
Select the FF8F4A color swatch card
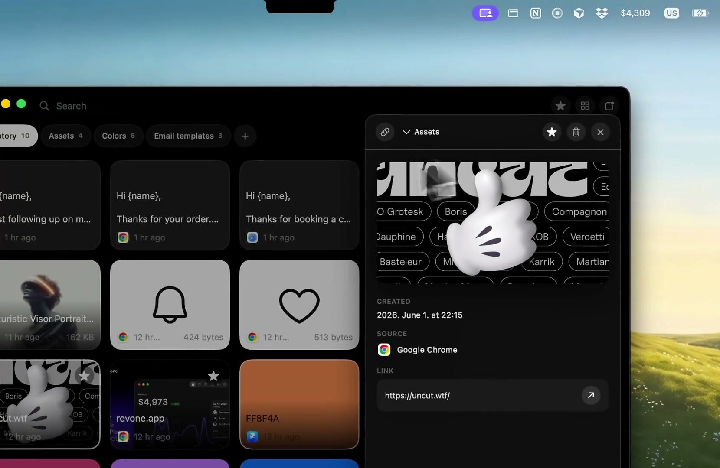pyautogui.click(x=299, y=404)
